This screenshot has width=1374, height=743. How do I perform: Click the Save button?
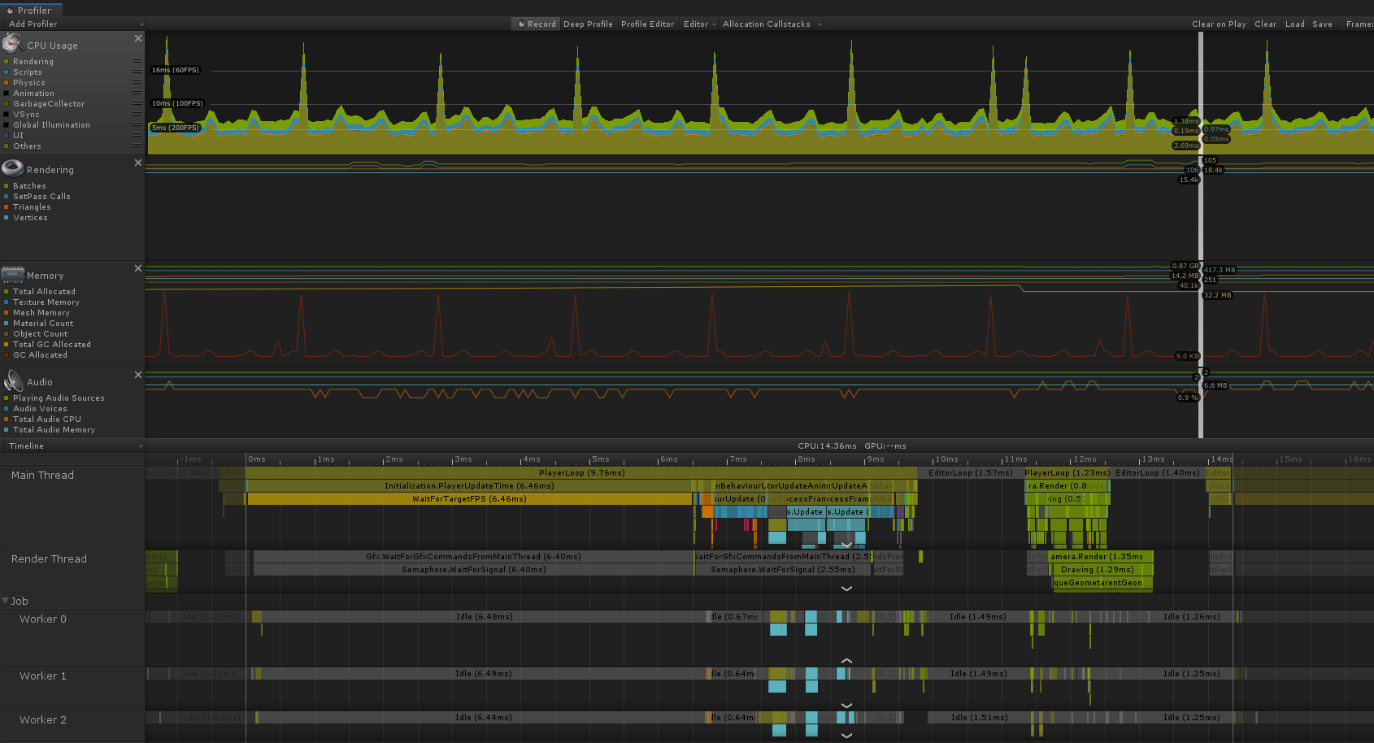(1323, 24)
